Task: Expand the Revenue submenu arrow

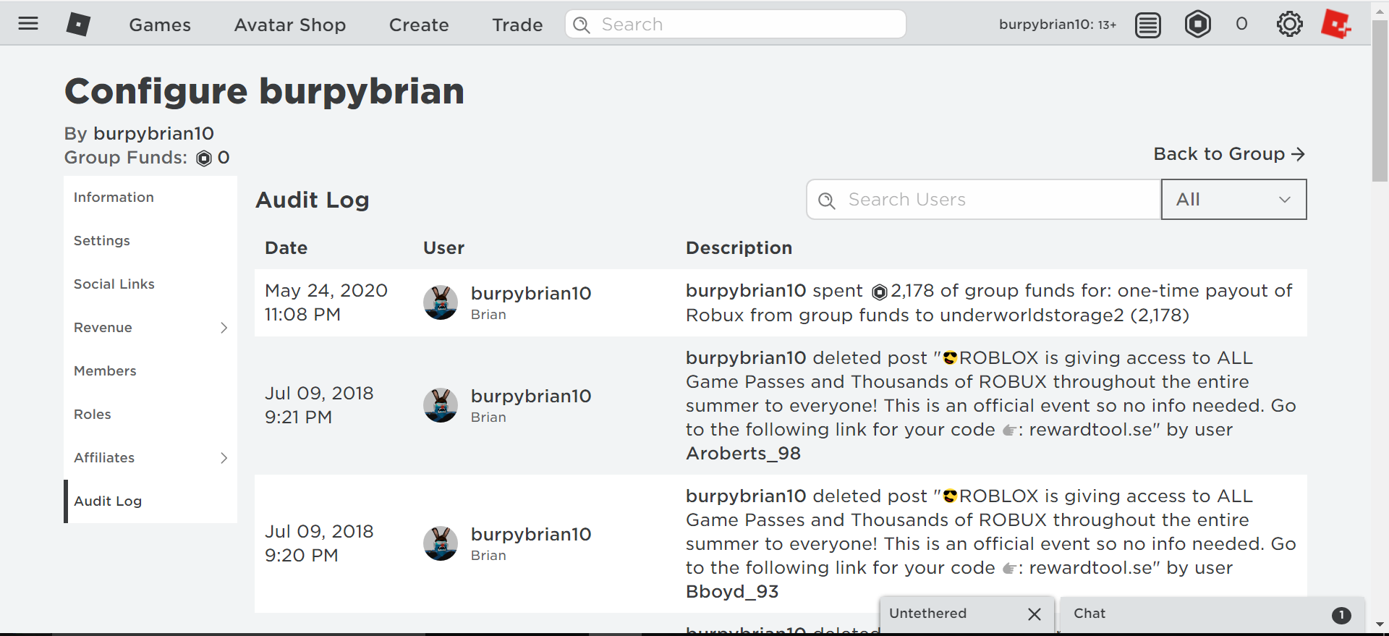Action: tap(224, 328)
